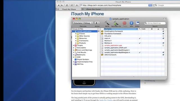Sort by the File Name column header
180x101 pixels.
[121, 29]
